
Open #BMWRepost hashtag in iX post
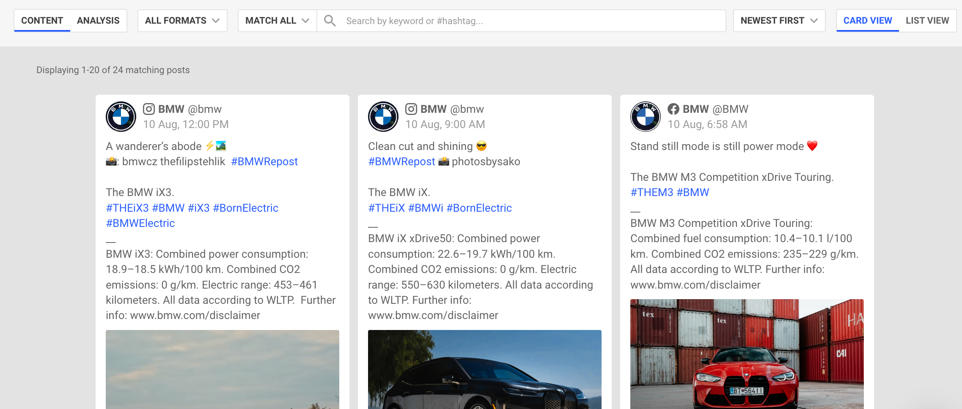coord(401,161)
